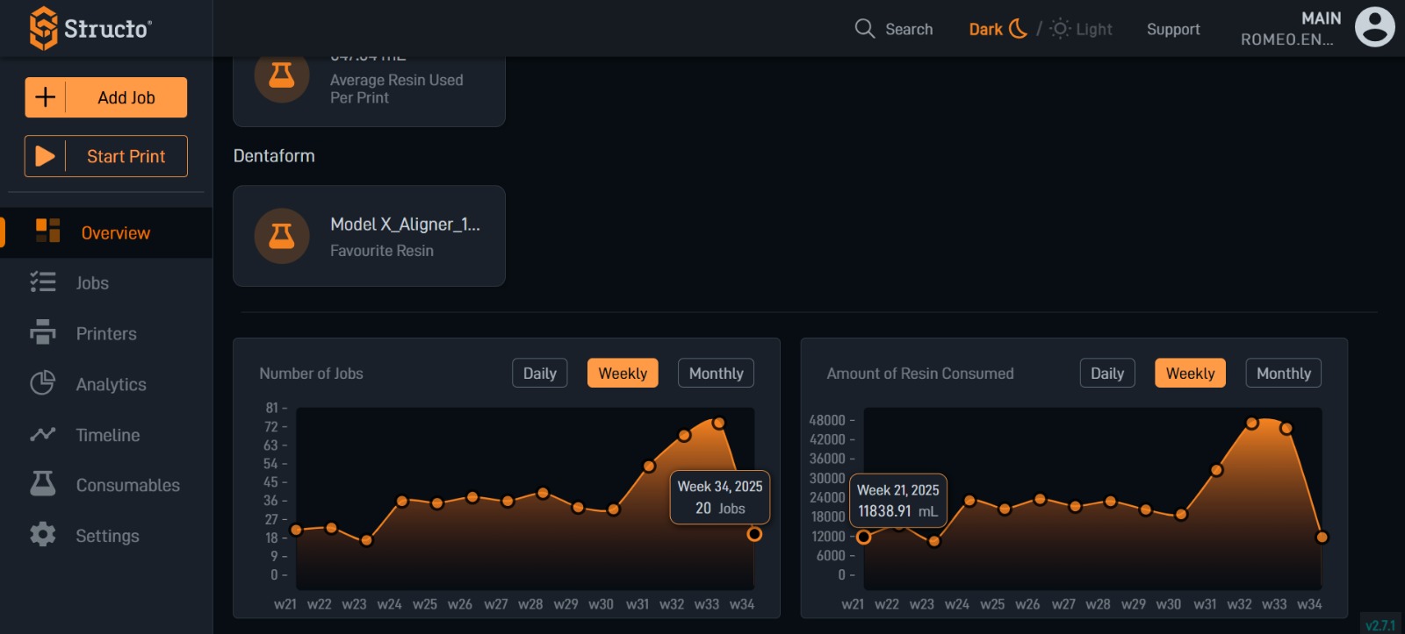Click the Analytics pie chart icon

tap(42, 383)
